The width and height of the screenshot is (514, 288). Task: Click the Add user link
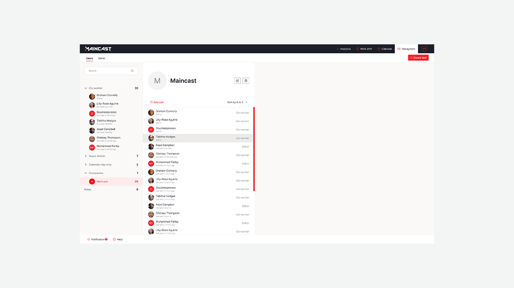point(157,102)
